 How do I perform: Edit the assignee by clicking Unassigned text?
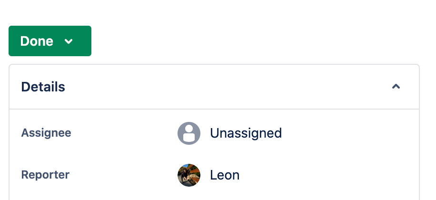tap(246, 133)
